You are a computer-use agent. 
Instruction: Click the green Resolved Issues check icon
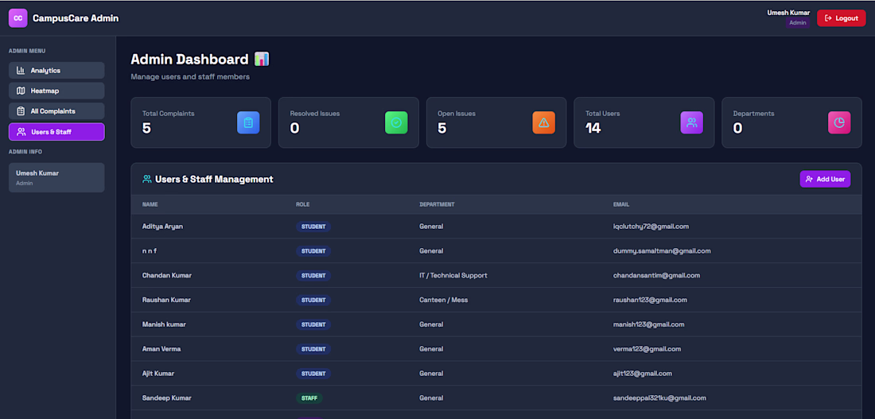click(396, 122)
